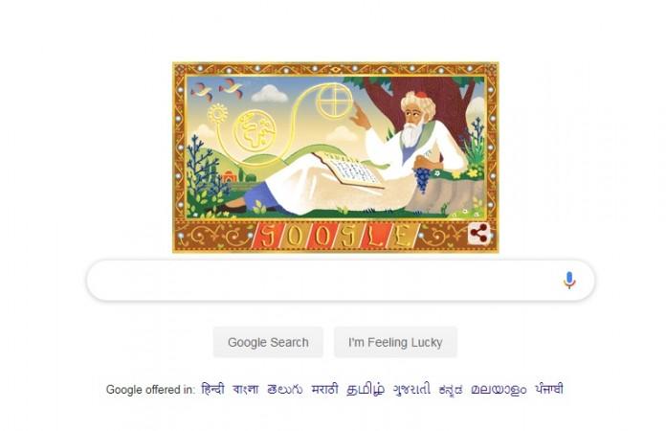The width and height of the screenshot is (666, 431).
Task: Click the golden crossed circle in the doodle
Action: pos(334,102)
